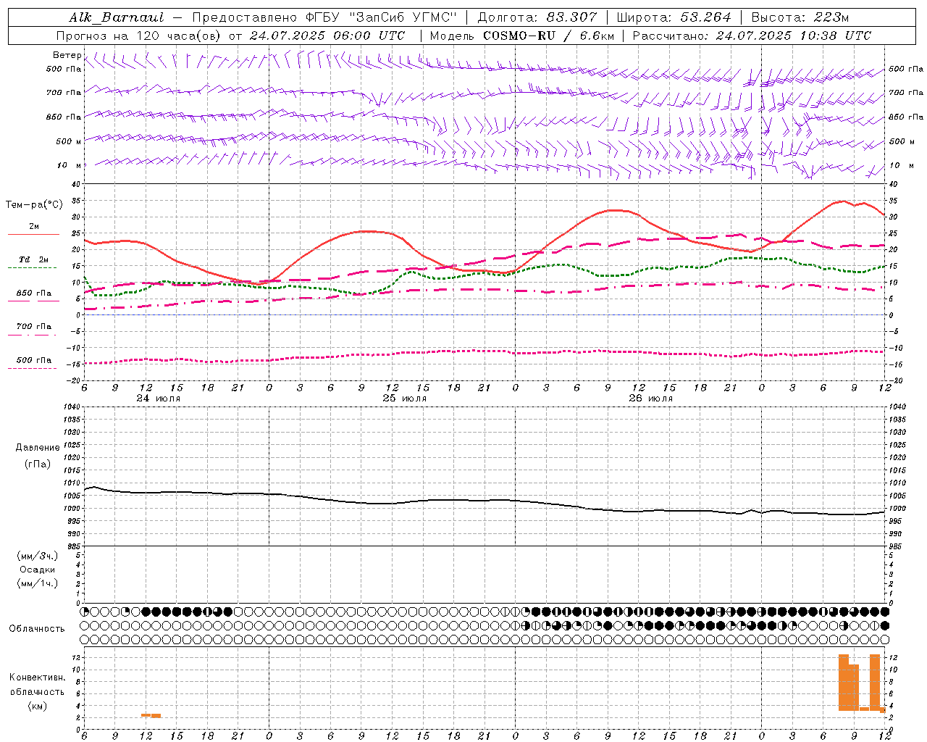This screenshot has width=927, height=742.
Task: Click the -20 value on the right temperature axis
Action: click(895, 380)
